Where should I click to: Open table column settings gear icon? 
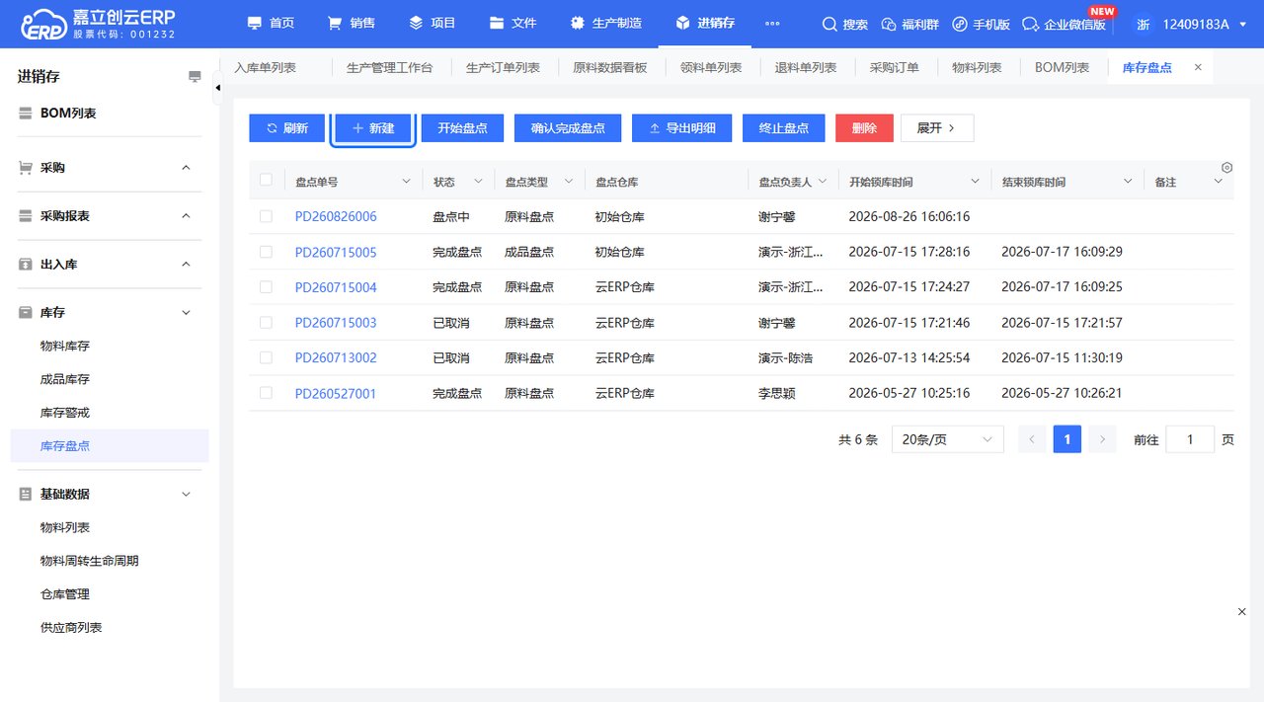tap(1226, 168)
